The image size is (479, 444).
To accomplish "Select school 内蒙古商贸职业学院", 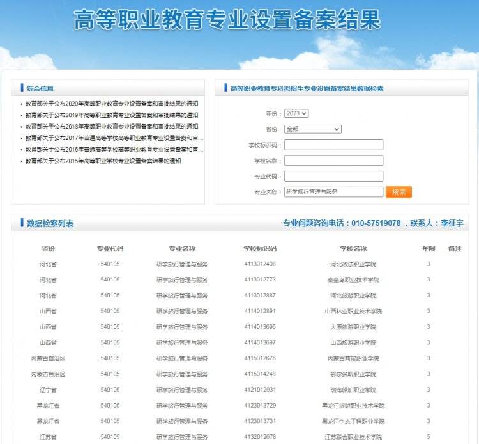I will (353, 358).
